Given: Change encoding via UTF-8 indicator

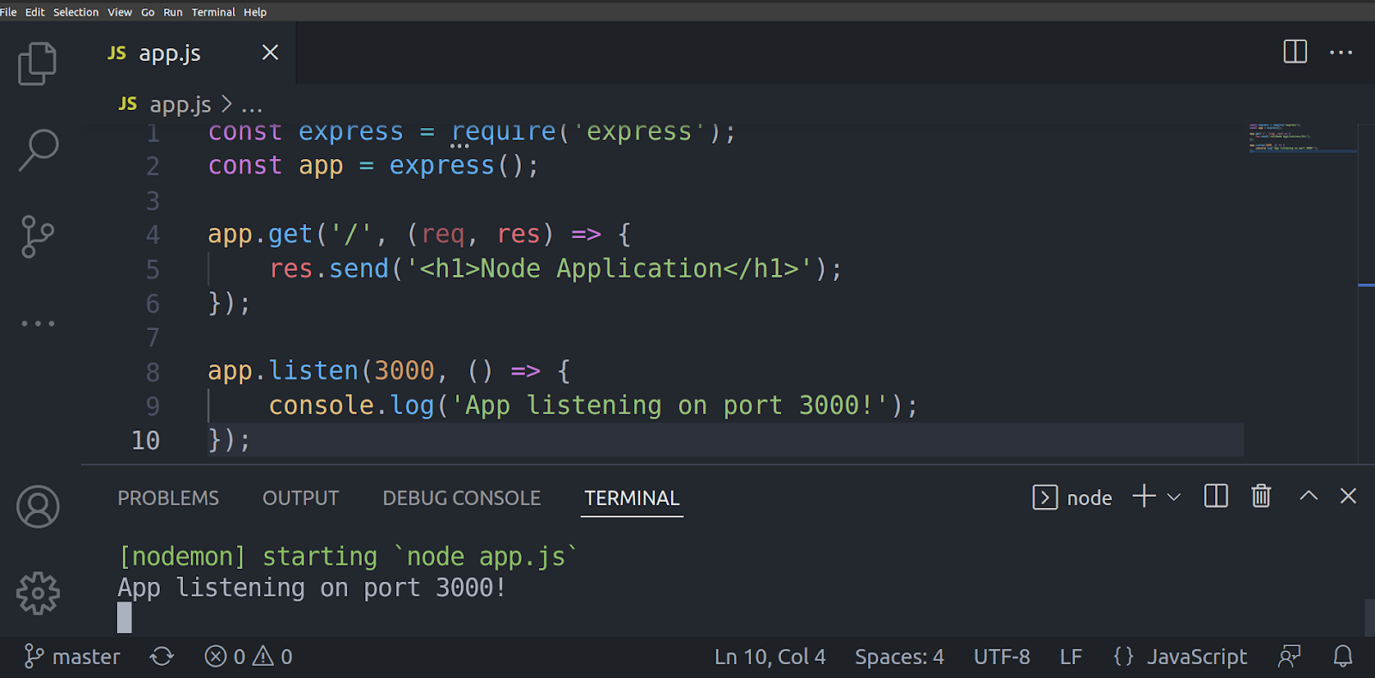Looking at the screenshot, I should pyautogui.click(x=1002, y=657).
